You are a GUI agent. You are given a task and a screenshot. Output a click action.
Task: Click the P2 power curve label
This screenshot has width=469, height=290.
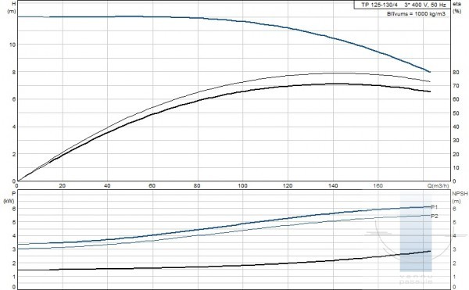click(x=435, y=217)
